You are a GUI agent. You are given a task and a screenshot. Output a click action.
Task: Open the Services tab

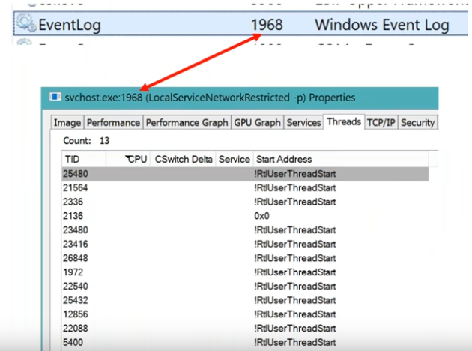(x=303, y=122)
